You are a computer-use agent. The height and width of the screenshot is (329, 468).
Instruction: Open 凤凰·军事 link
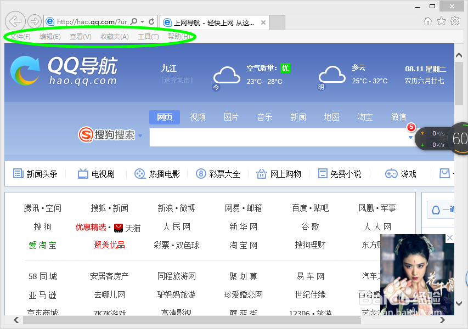coord(377,208)
